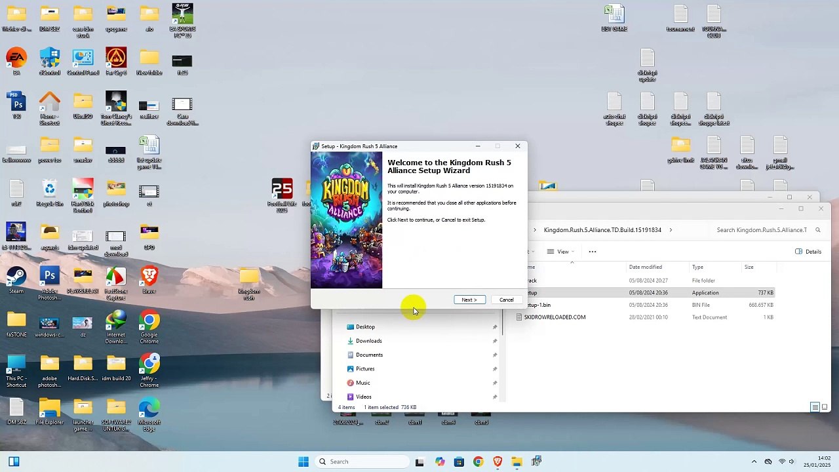
Task: Open Desktop in Explorer's navigation pane
Action: 365,326
